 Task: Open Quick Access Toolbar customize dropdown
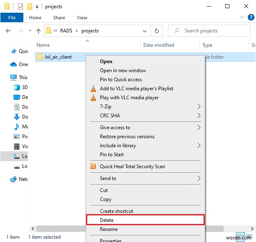point(37,7)
